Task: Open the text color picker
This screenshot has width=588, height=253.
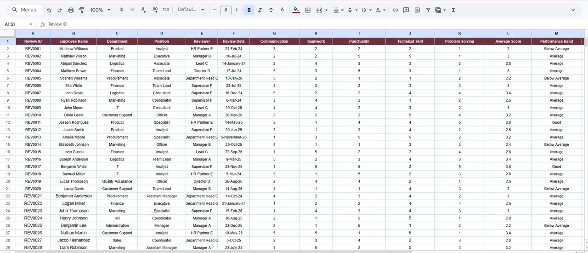Action: 282,10
